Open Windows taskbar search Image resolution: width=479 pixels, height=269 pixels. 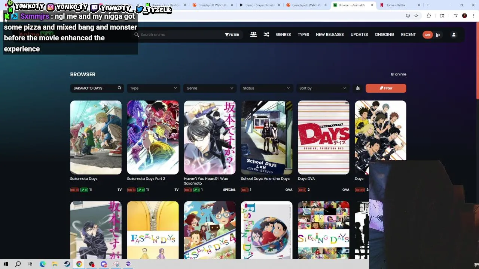[x=18, y=264]
